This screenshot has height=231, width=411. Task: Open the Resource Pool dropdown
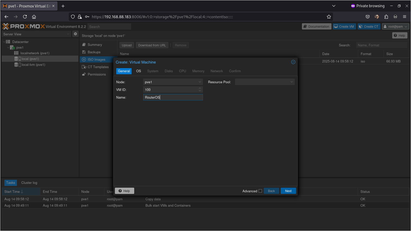(292, 82)
